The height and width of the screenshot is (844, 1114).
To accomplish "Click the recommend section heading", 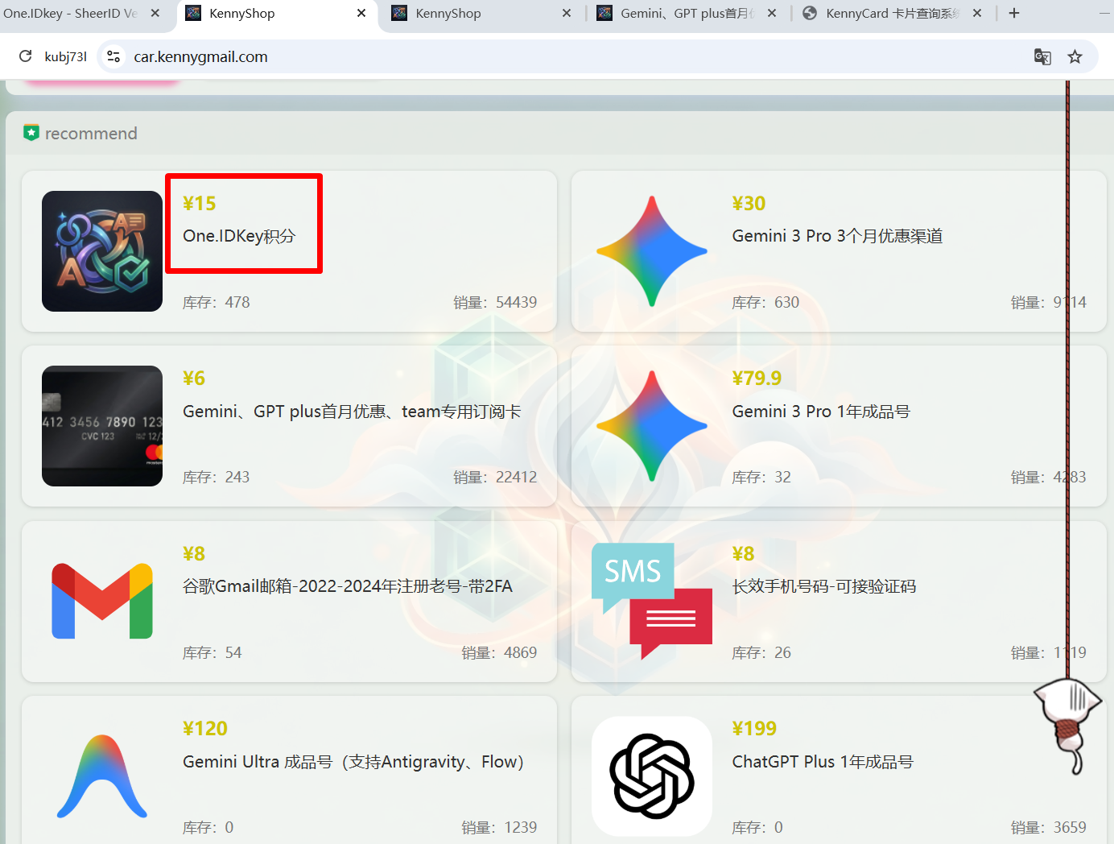I will (91, 134).
